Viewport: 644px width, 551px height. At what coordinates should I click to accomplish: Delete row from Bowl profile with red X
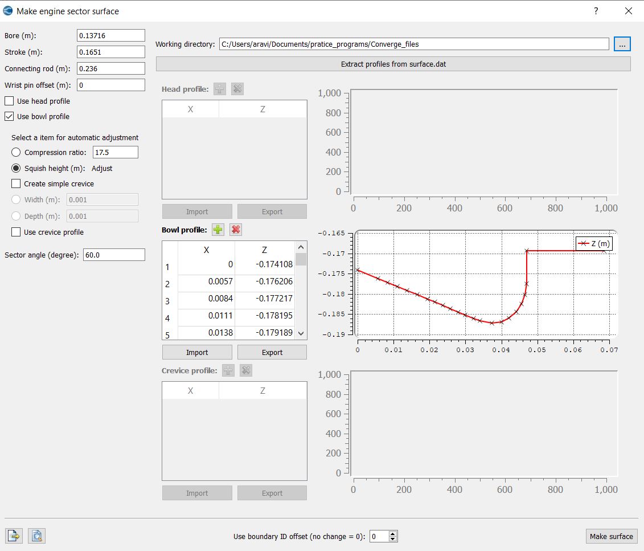236,230
